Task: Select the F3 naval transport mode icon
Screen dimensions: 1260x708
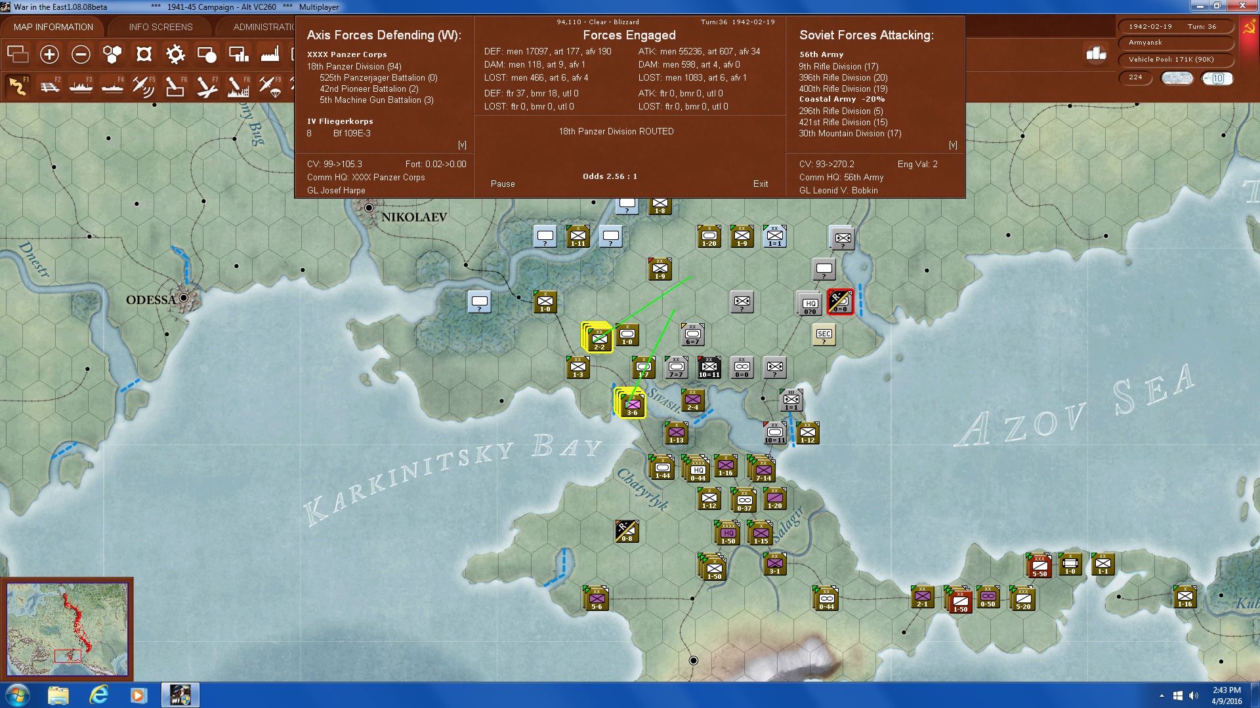Action: coord(81,86)
